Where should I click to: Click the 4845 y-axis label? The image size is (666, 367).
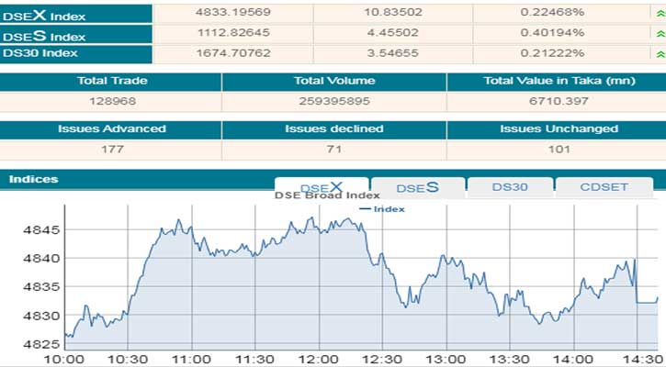(x=40, y=229)
